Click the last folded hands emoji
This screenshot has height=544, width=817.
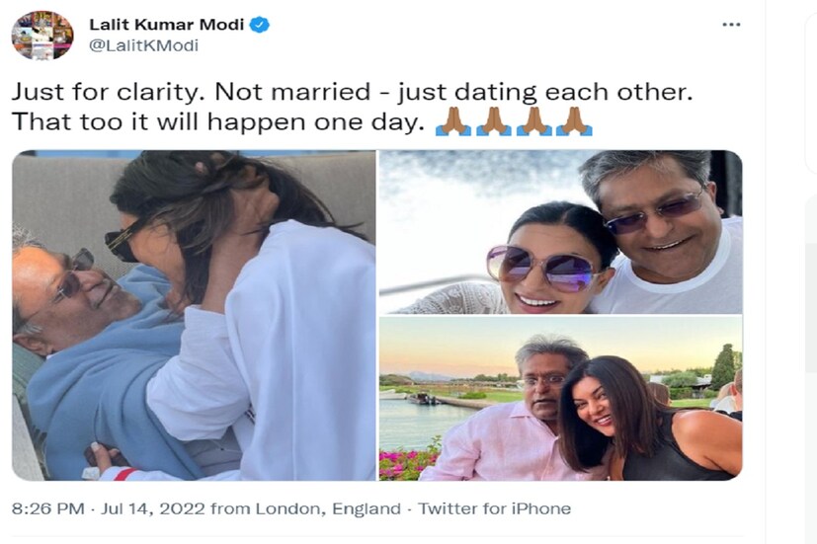pos(575,122)
